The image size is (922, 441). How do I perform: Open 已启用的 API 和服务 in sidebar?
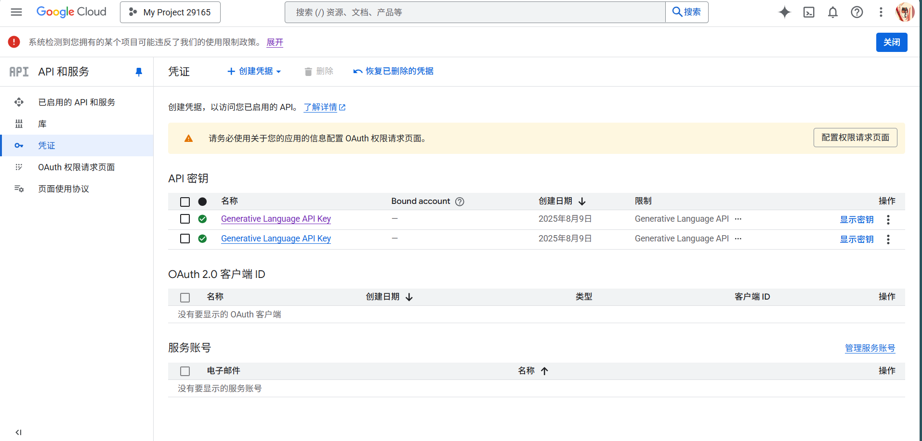coord(76,102)
